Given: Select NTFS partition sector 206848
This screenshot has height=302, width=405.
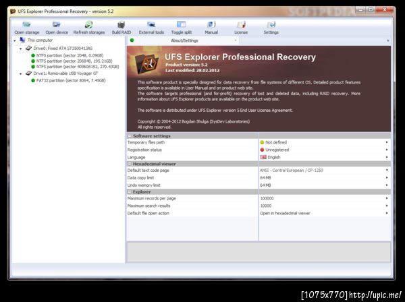Looking at the screenshot, I should 74,61.
